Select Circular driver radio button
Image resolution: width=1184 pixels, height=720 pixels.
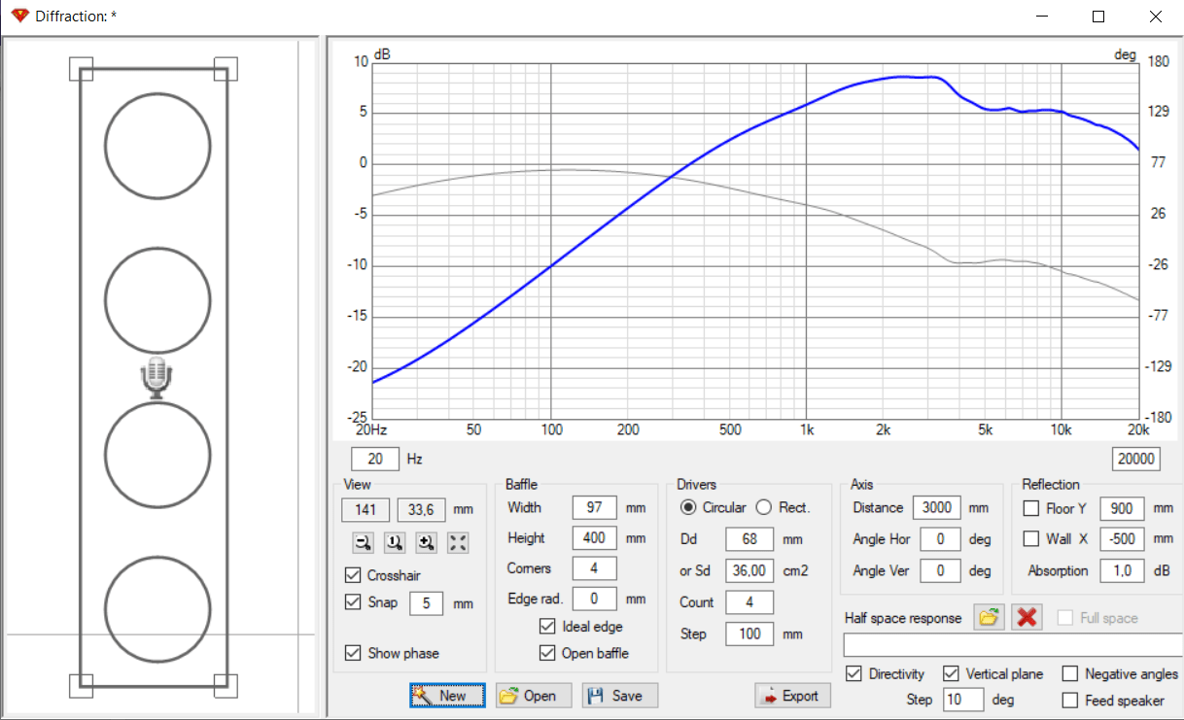tap(688, 507)
